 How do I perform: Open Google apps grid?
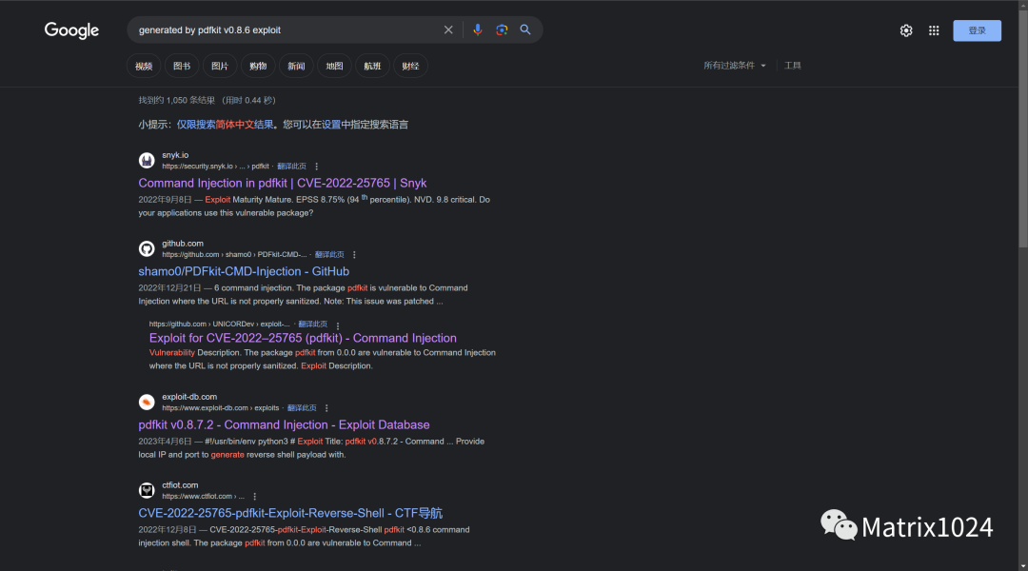click(x=934, y=30)
